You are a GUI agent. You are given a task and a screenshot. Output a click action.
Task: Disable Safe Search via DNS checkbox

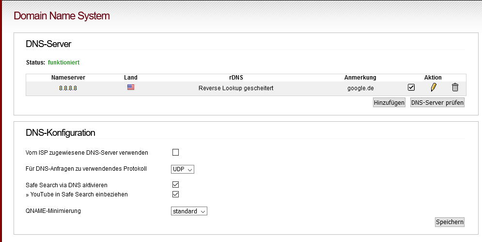click(175, 185)
